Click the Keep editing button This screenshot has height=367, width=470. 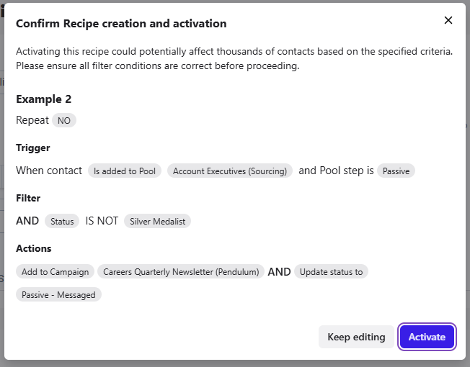point(356,337)
